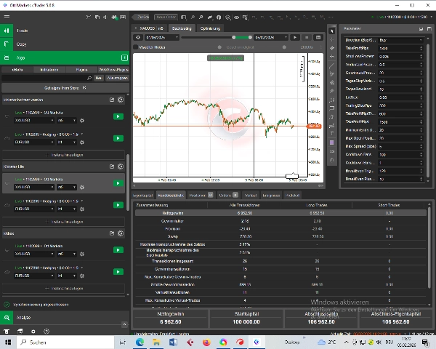Viewport: 436px width, 349px height.
Task: Open settings gear for Kickstar Lite
Action: (x=121, y=167)
